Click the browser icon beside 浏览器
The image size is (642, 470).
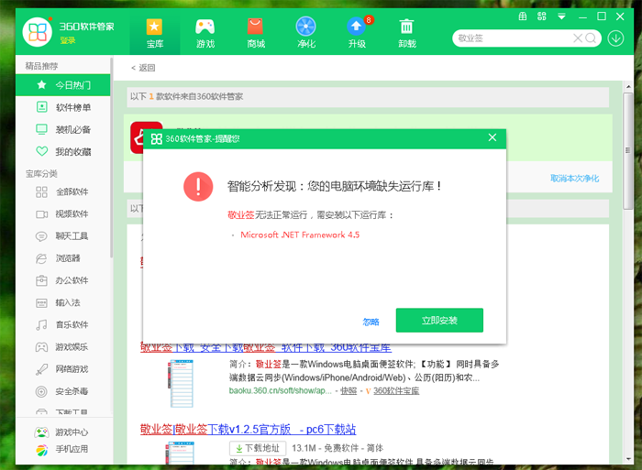coord(41,258)
